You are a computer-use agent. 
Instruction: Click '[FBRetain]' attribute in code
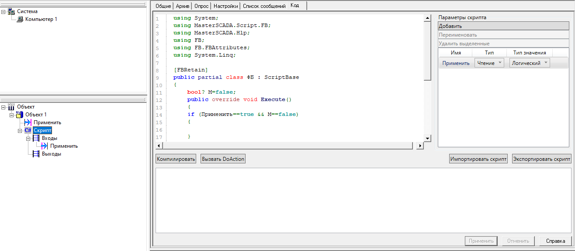tap(191, 70)
